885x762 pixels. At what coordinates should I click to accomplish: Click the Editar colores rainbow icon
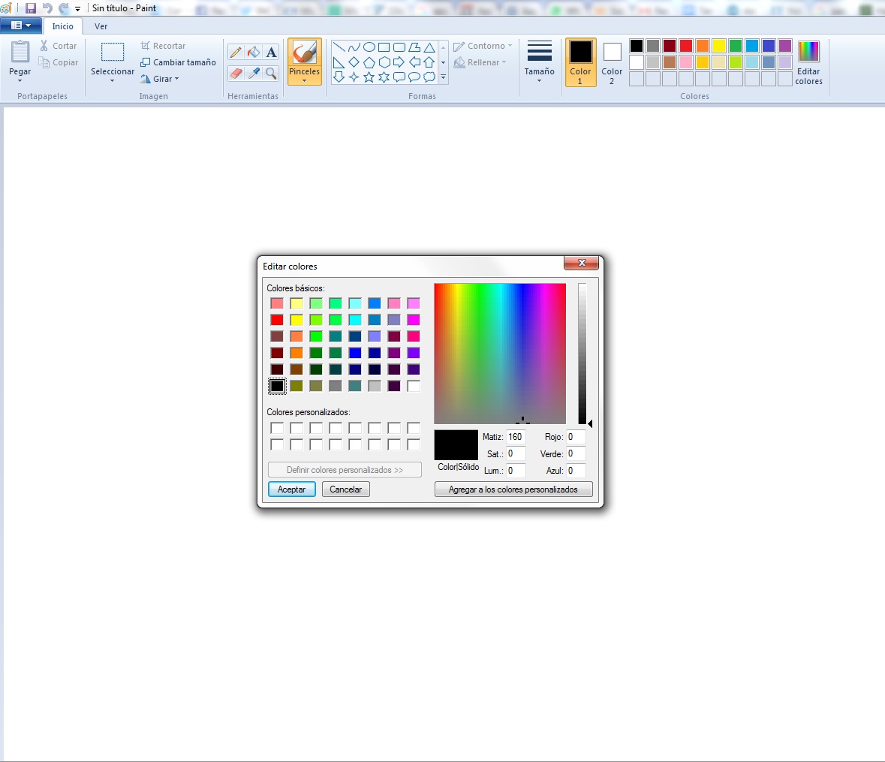pos(808,52)
